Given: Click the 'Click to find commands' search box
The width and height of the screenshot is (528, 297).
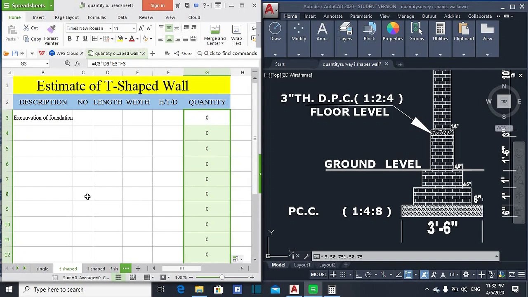Looking at the screenshot, I should 227,53.
